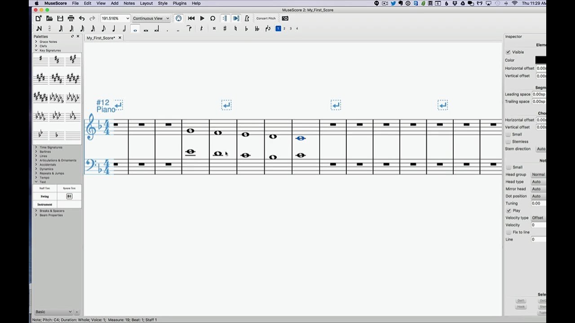Select half note duration
The height and width of the screenshot is (323, 575).
point(124,29)
